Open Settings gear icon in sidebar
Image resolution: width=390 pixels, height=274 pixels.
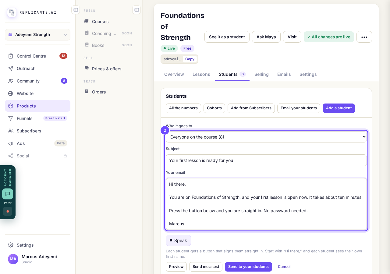11,245
